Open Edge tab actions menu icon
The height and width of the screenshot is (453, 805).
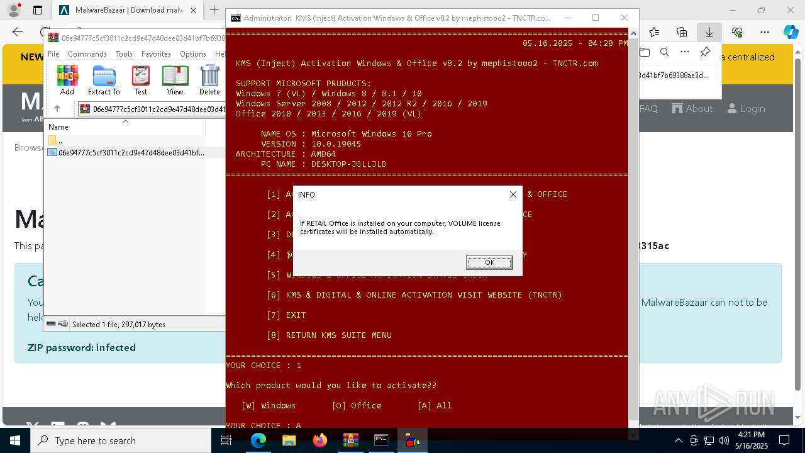38,10
